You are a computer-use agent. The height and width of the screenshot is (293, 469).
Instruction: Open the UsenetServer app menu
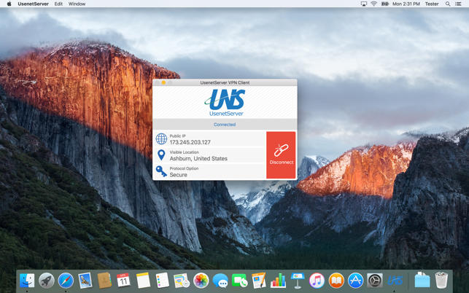point(33,4)
